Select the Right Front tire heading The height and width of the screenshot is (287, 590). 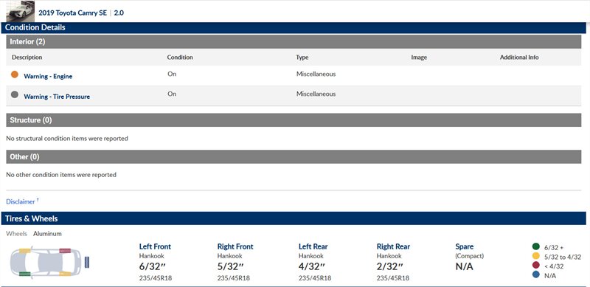[x=235, y=246]
